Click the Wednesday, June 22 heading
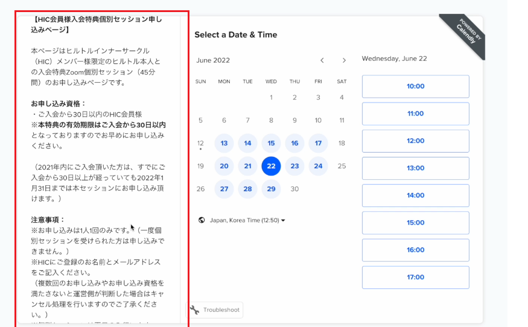The image size is (528, 327). coord(394,59)
